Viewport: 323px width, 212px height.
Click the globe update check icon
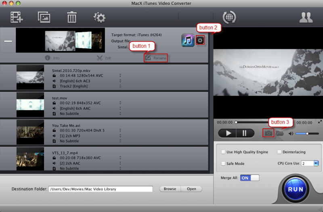(x=229, y=17)
